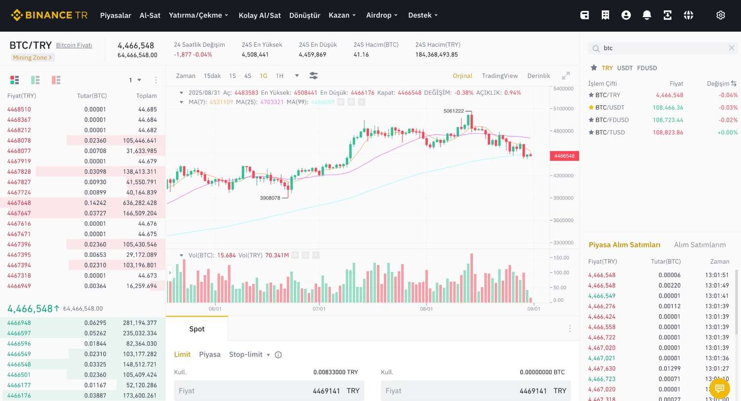
Task: Clear the btc search field with X
Action: [732, 48]
